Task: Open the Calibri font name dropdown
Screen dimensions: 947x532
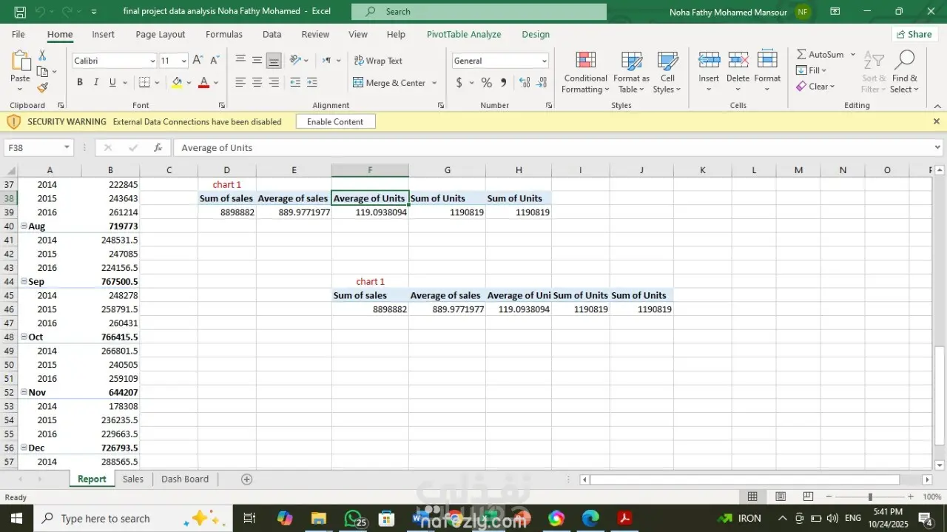Action: 152,61
